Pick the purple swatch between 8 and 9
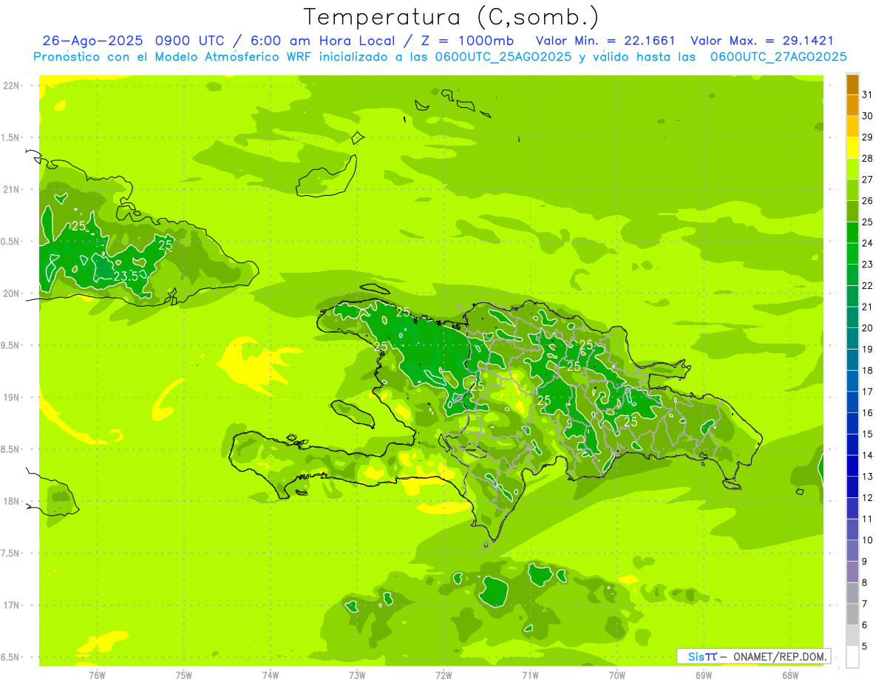Viewport: 887px width, 685px height. click(x=852, y=572)
